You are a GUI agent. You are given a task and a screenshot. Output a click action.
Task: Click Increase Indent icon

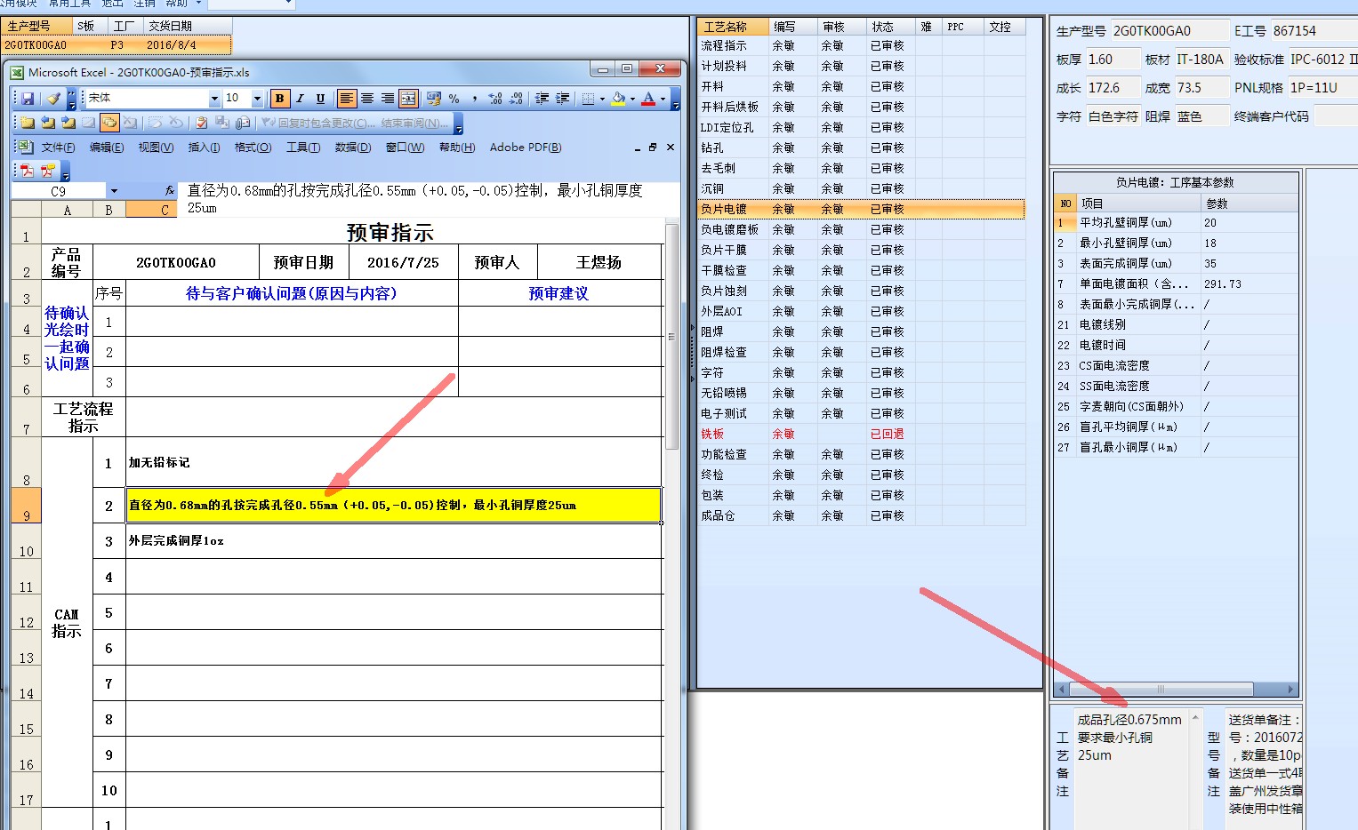click(562, 99)
